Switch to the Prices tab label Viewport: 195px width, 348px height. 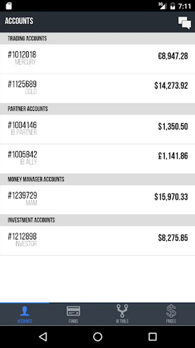(x=171, y=321)
